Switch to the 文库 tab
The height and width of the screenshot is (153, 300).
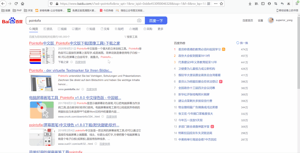pyautogui.click(x=105, y=29)
